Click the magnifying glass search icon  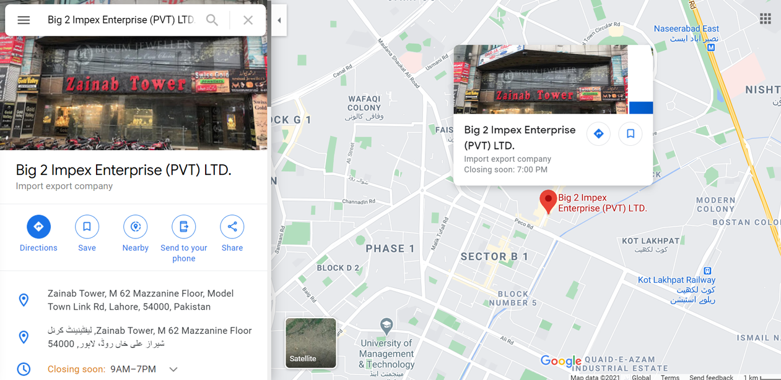[x=212, y=20]
